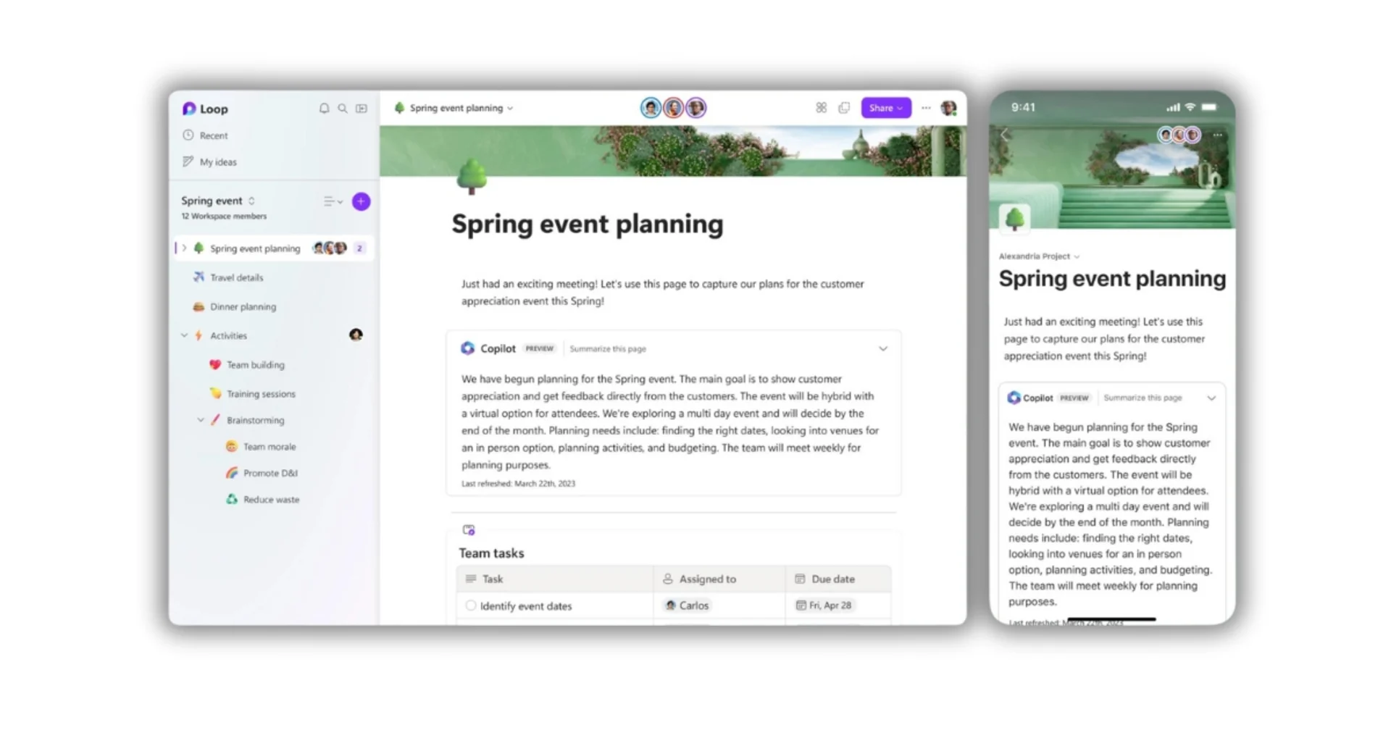Image resolution: width=1391 pixels, height=730 pixels.
Task: Open the Dinner planning page
Action: point(243,306)
